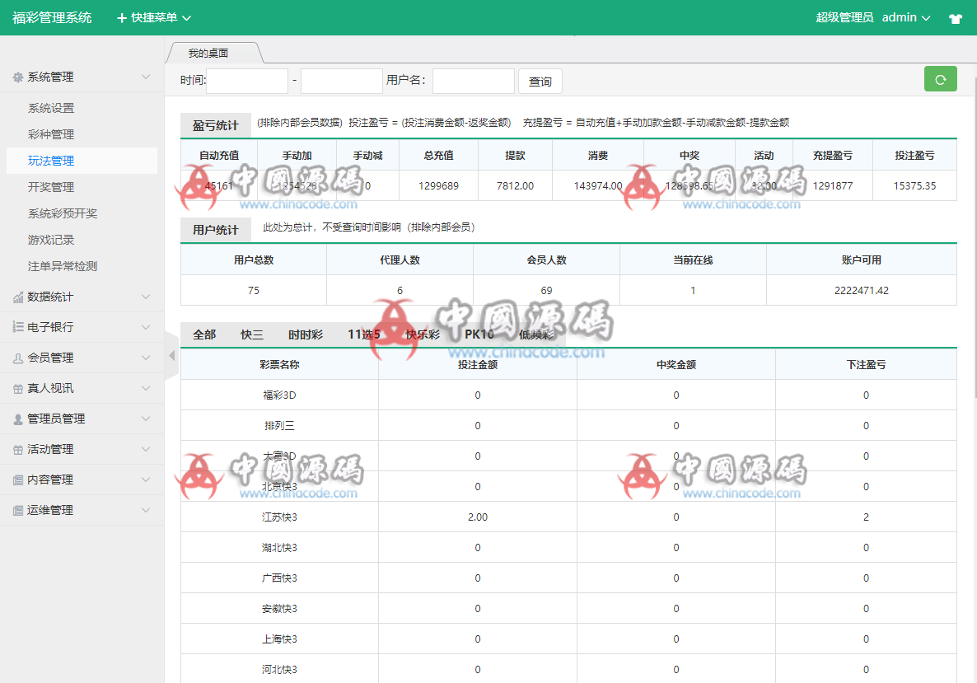Image resolution: width=977 pixels, height=683 pixels.
Task: Click the 用户统计 section header
Action: click(x=216, y=230)
